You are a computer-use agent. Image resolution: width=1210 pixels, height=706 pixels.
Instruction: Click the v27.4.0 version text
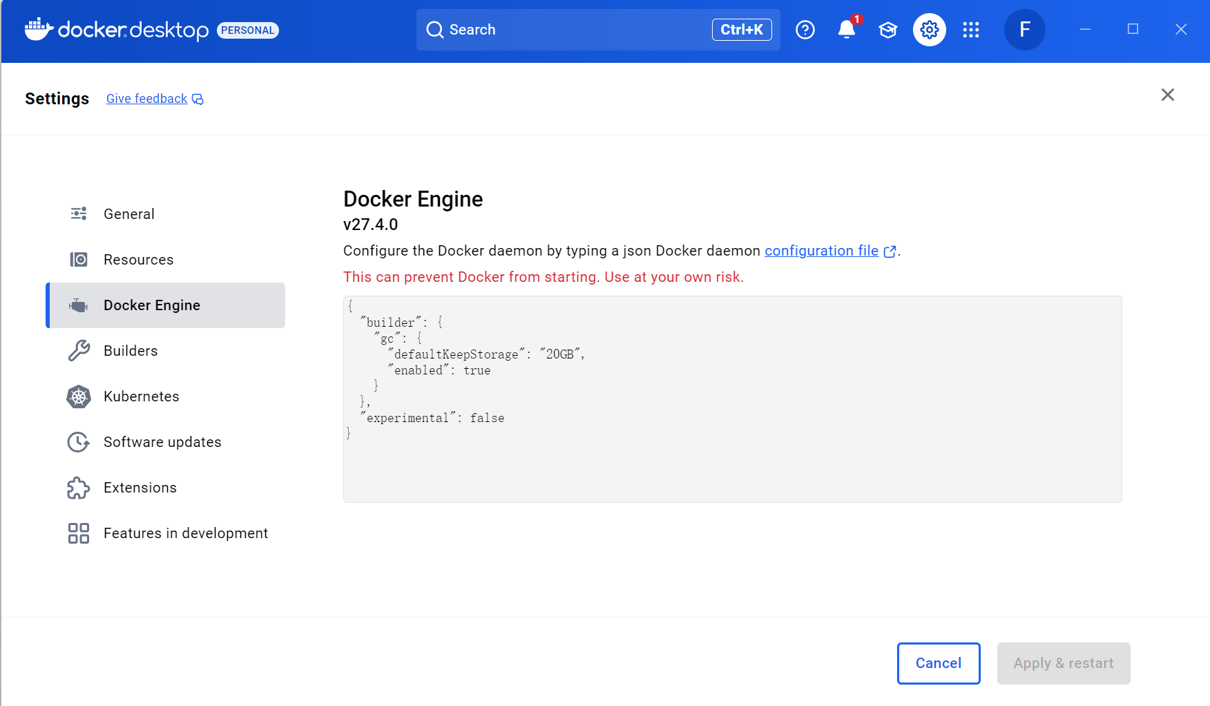(371, 225)
